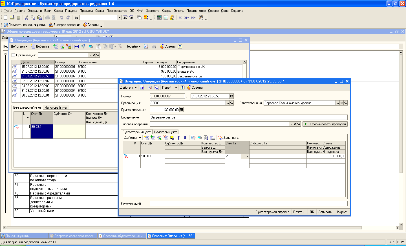This screenshot has width=406, height=246.
Task: Click the Заполнить button
Action: point(228,138)
